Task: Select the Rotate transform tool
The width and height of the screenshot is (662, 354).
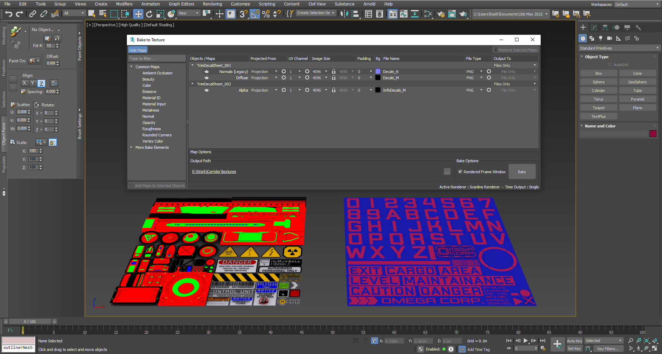Action: point(149,14)
